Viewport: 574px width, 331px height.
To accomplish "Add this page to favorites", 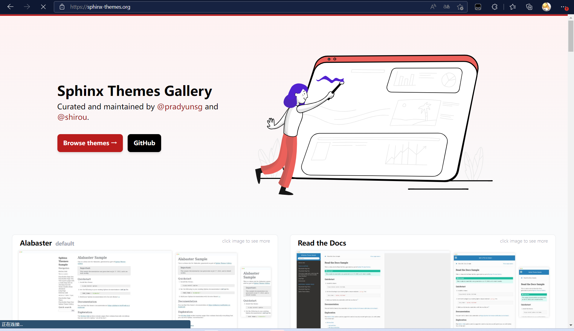I will pyautogui.click(x=460, y=7).
